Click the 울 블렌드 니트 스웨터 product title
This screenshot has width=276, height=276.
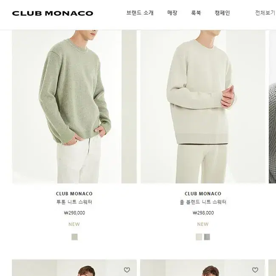click(x=203, y=202)
